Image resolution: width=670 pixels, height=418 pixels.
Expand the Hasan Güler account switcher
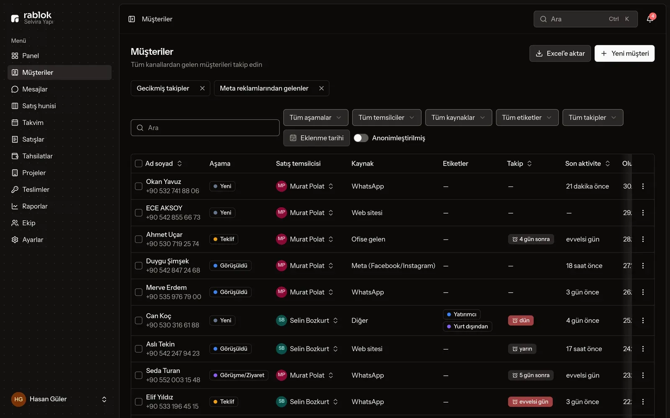pos(59,399)
